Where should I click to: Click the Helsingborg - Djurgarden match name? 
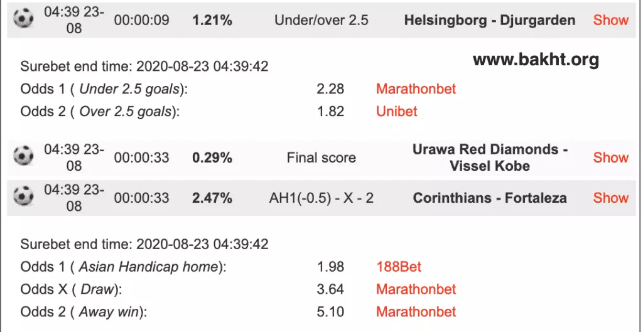pyautogui.click(x=489, y=20)
